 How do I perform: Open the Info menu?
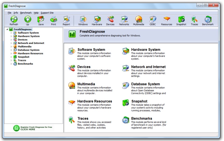tap(16, 13)
